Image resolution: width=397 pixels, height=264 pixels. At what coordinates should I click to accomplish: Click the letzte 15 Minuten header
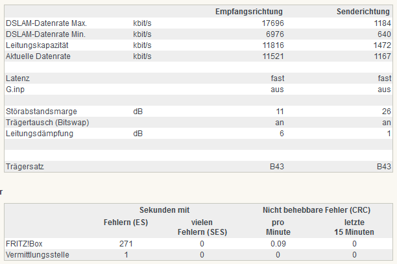click(x=354, y=227)
